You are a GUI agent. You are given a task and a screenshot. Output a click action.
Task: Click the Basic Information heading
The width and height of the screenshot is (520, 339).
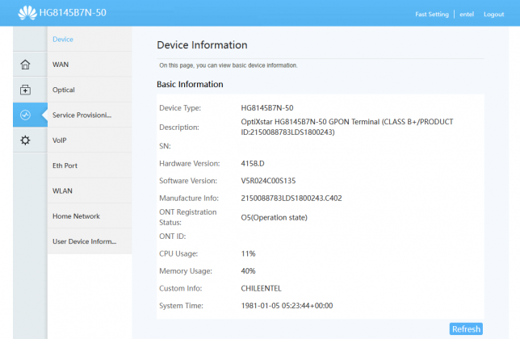190,84
